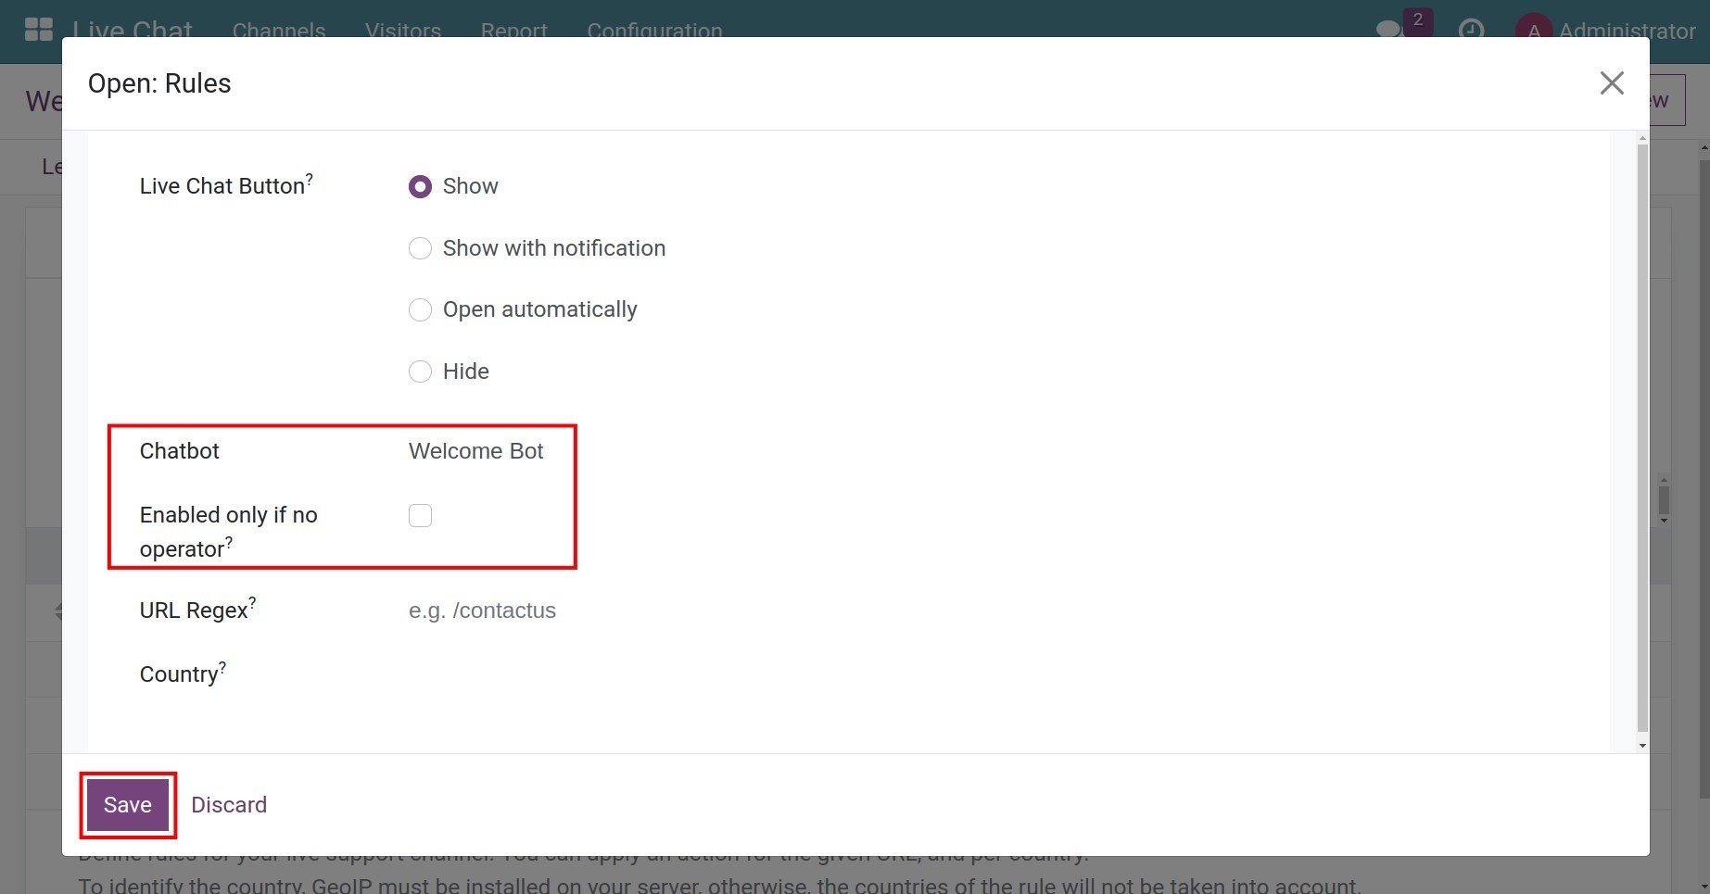The width and height of the screenshot is (1710, 894).
Task: Open the Chatbot field Welcome Bot
Action: [475, 451]
